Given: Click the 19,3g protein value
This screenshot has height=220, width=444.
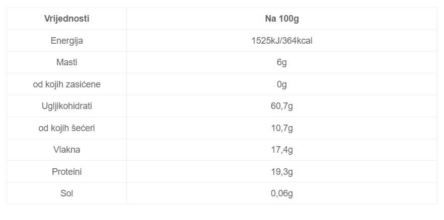Looking at the screenshot, I should coord(282,172).
